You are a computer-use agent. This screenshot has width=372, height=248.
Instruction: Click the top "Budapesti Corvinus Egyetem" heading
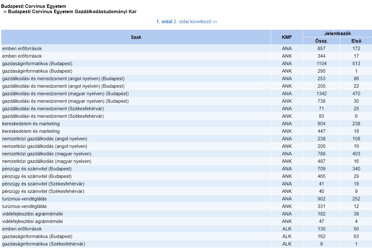pos(34,6)
